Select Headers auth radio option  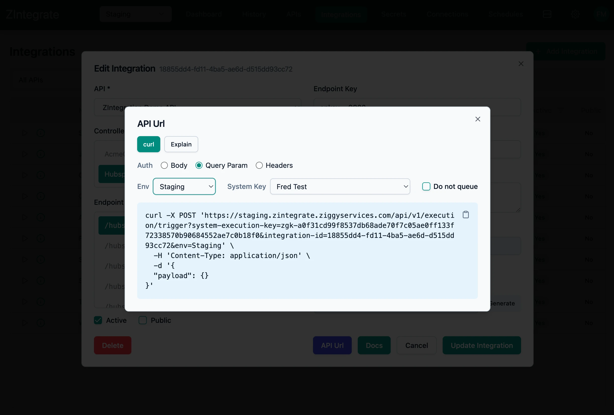[259, 165]
